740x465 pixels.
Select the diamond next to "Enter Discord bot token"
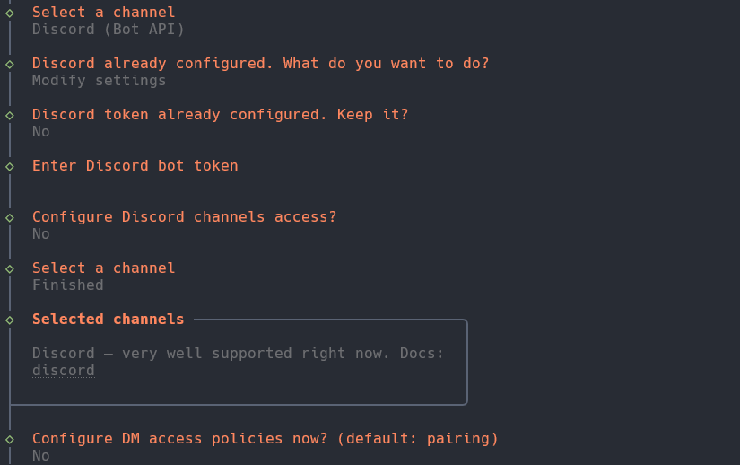coord(10,166)
